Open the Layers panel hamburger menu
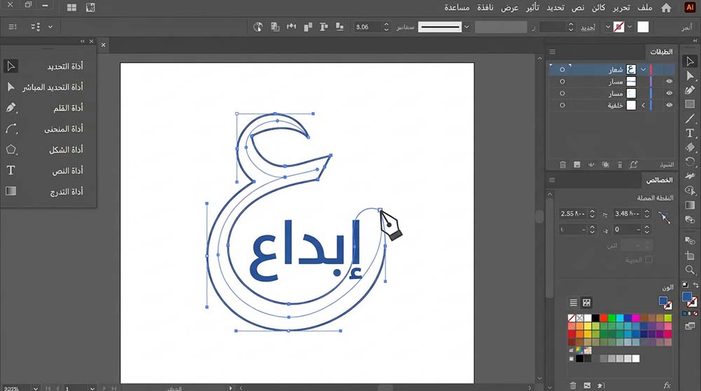 tap(552, 52)
